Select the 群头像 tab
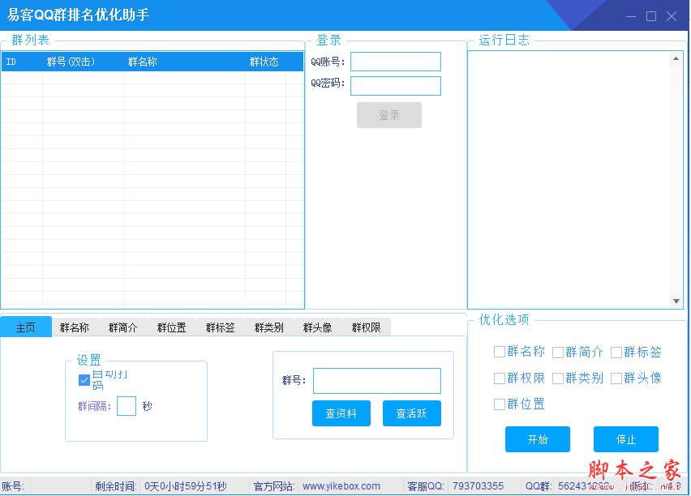Viewport: 691px width, 496px height. point(318,327)
